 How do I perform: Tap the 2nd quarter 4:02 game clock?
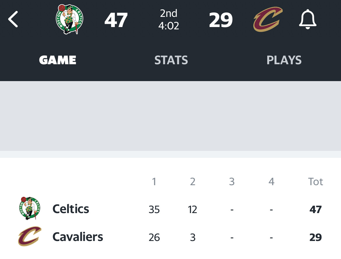point(169,20)
